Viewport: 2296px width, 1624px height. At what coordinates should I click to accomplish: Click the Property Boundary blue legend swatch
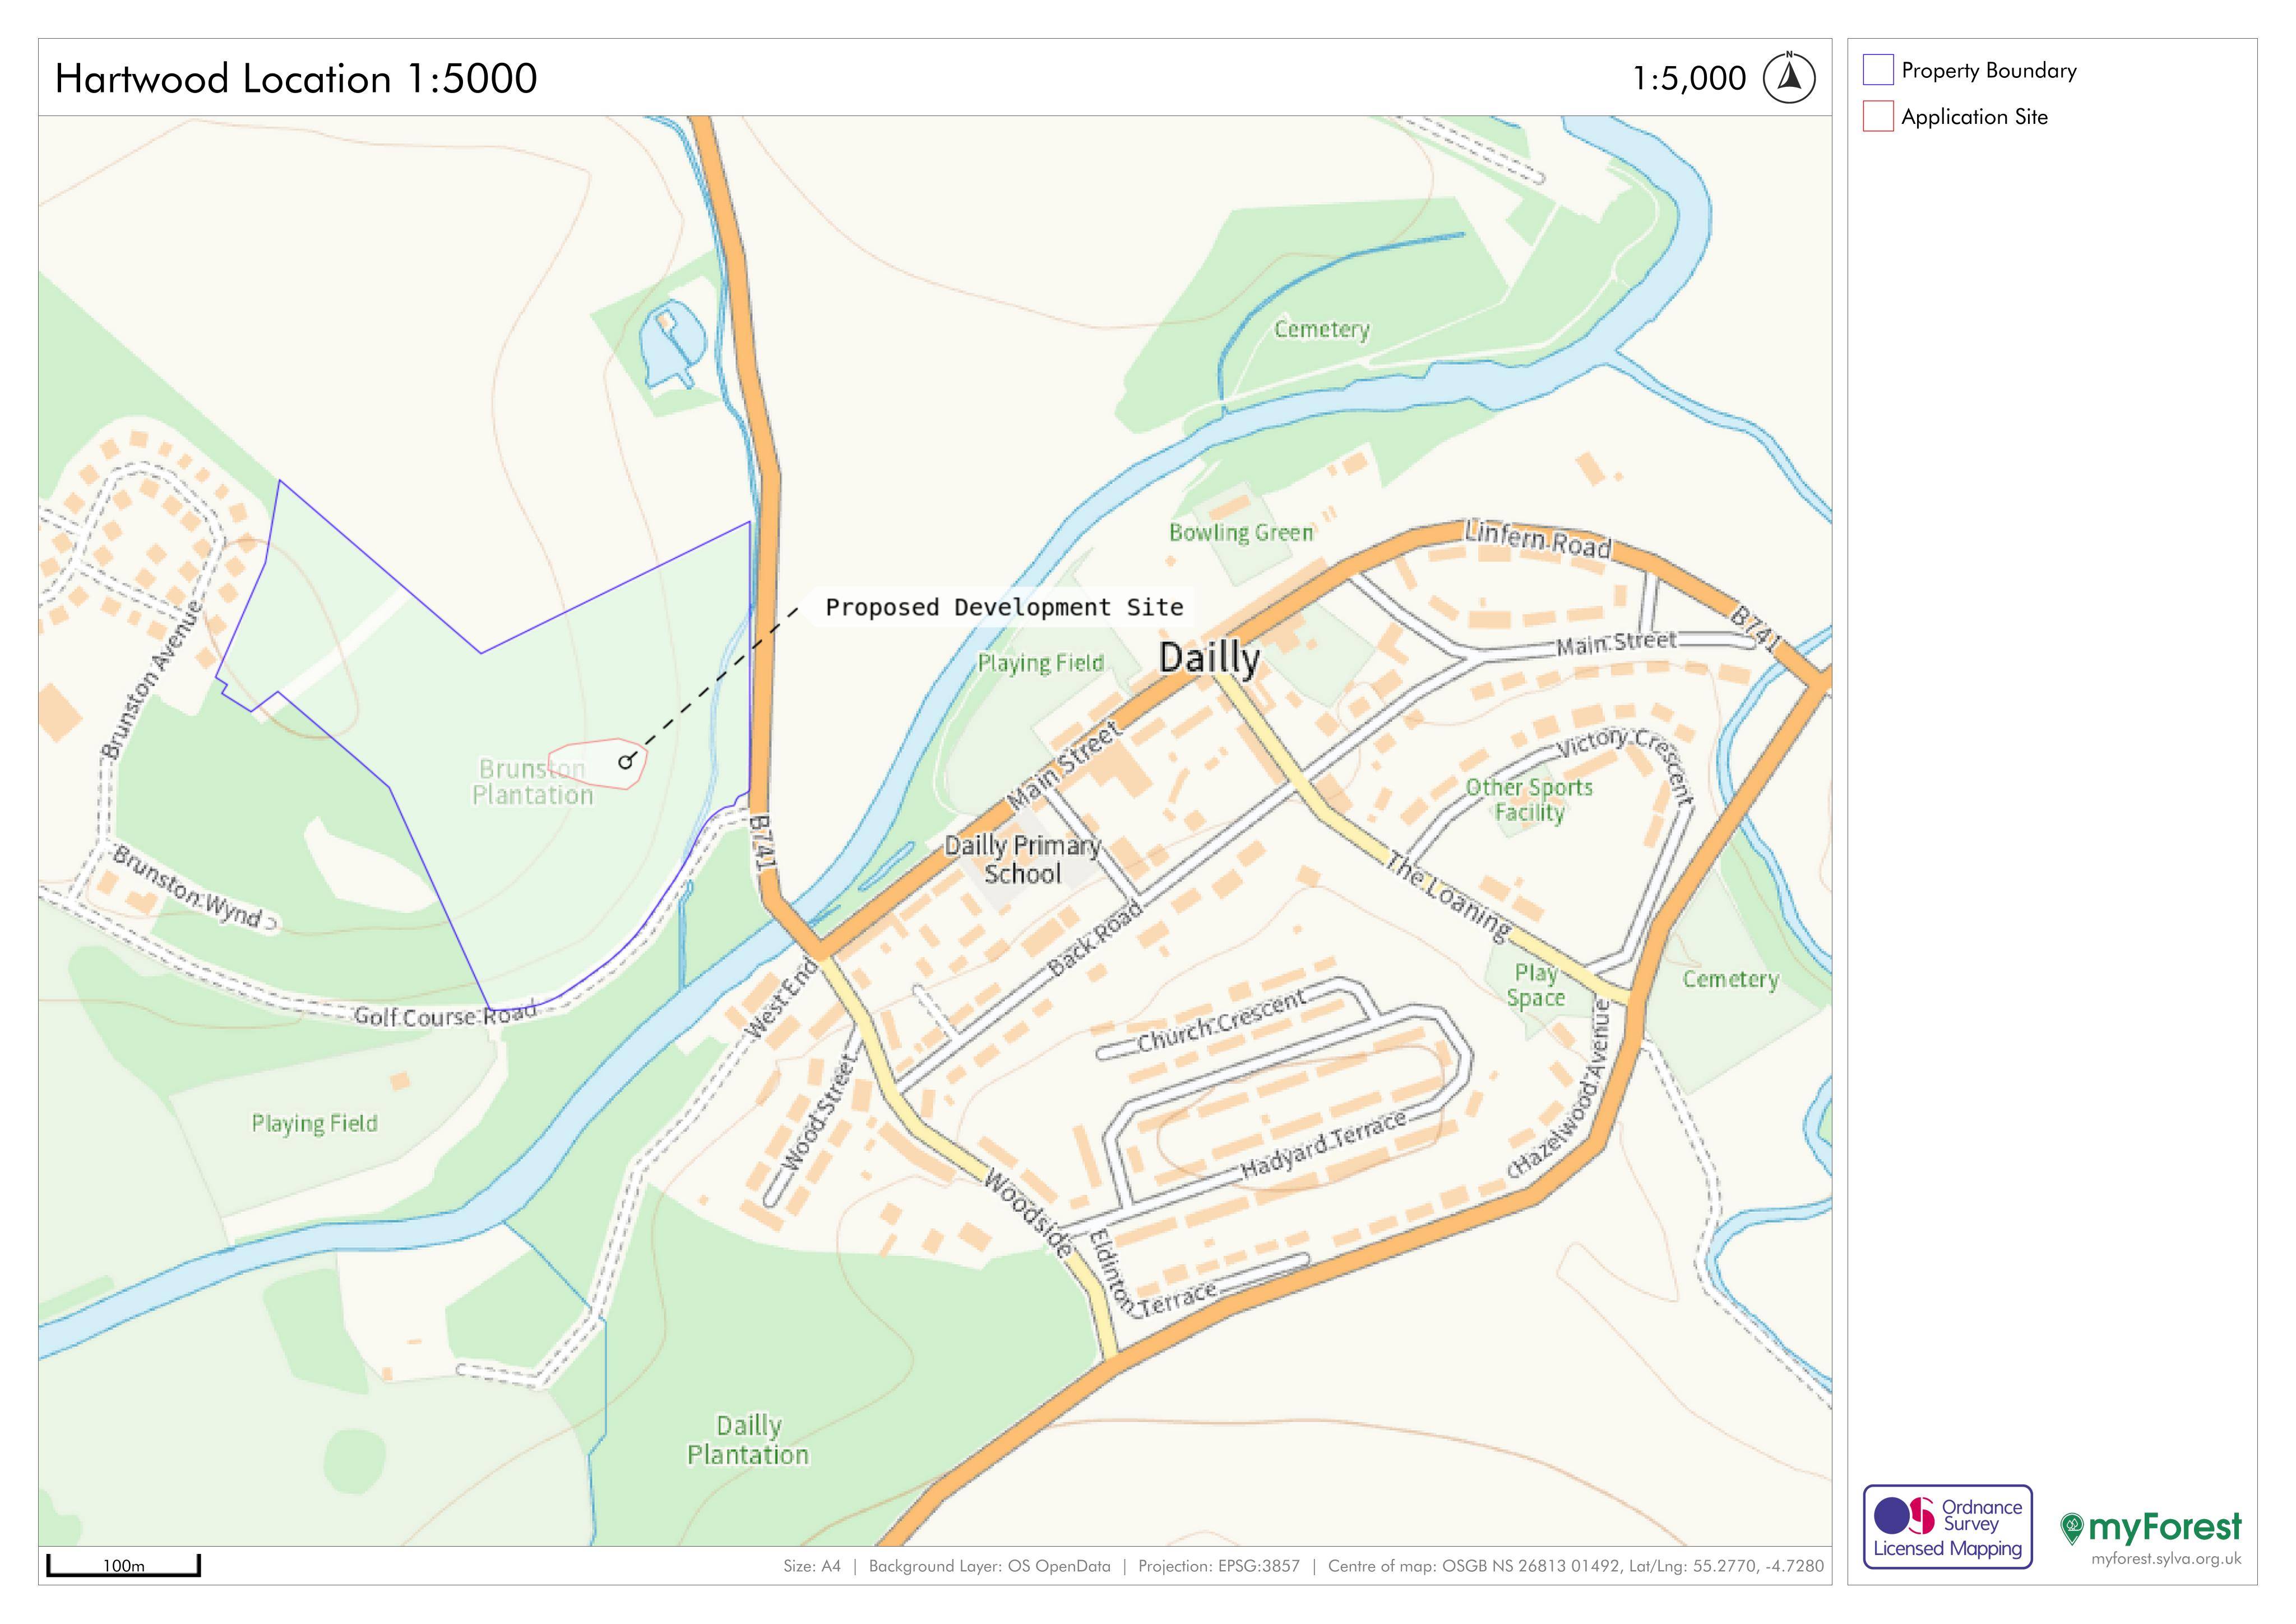coord(1878,70)
